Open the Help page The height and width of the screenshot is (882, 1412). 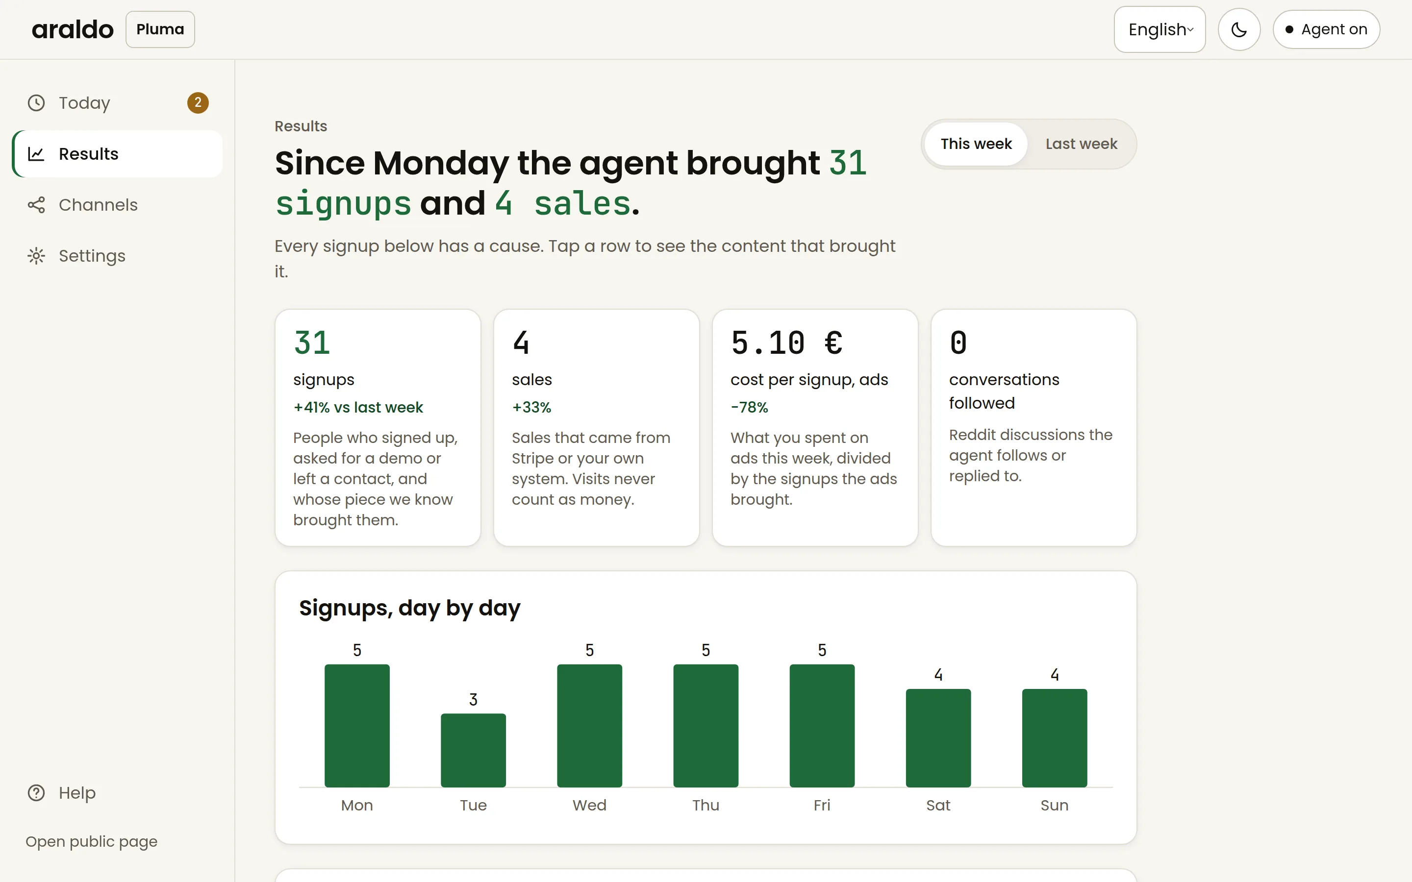pos(117,793)
